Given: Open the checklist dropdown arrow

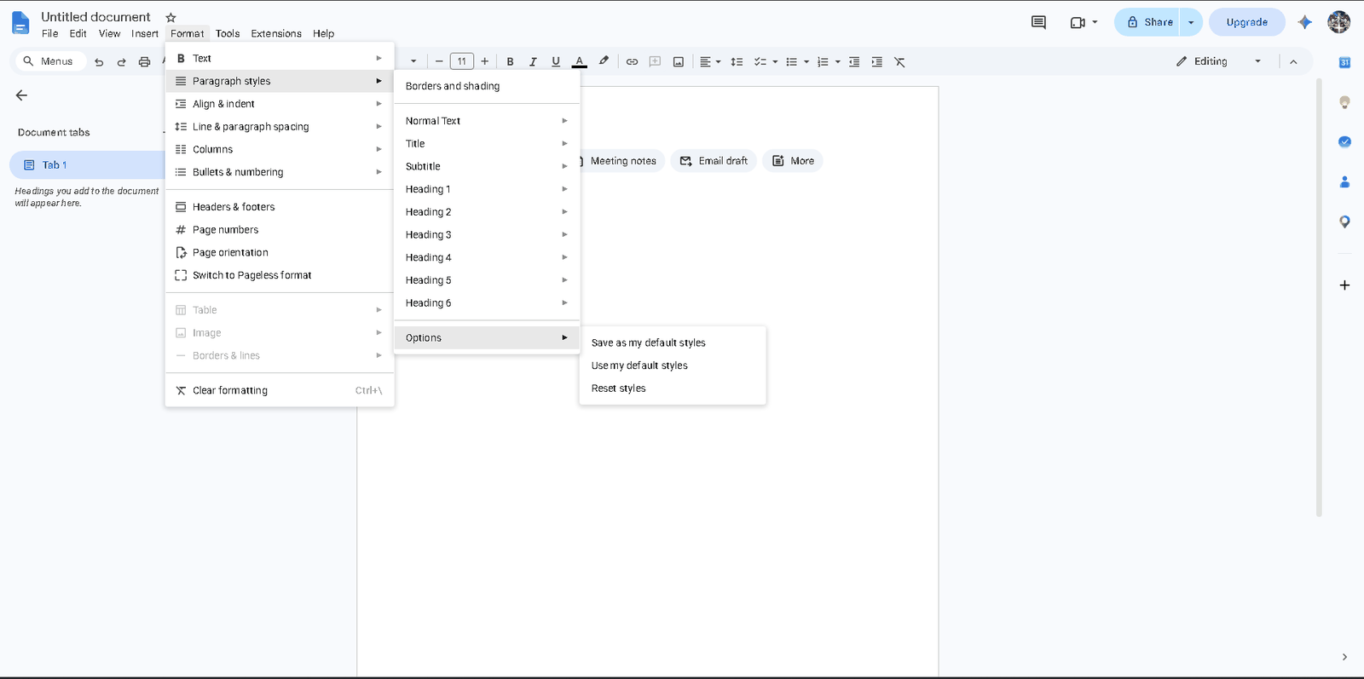Looking at the screenshot, I should pyautogui.click(x=775, y=61).
